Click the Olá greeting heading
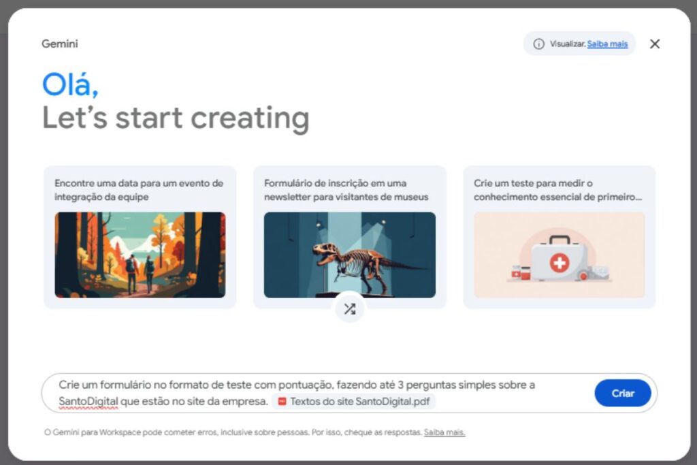697x465 pixels. pyautogui.click(x=70, y=85)
